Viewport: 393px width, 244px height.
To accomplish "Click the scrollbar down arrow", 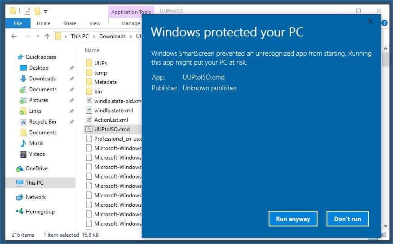I will [385, 226].
